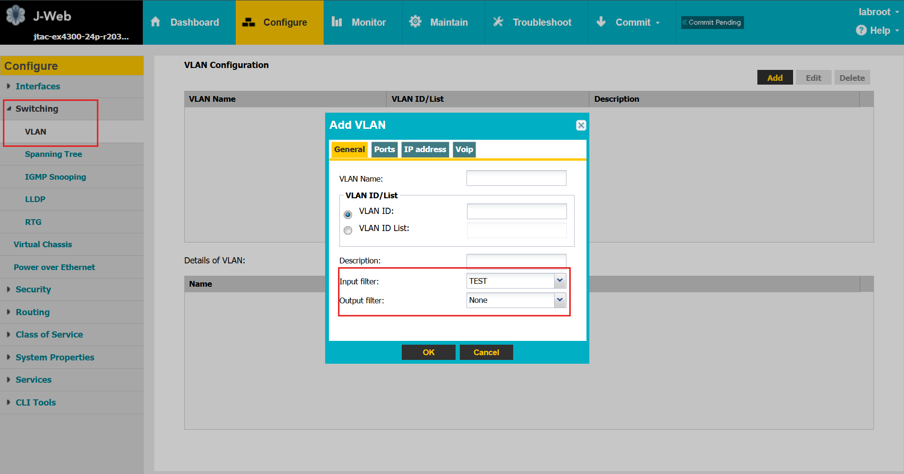Open the Monitor bar-chart icon
Image resolution: width=904 pixels, height=474 pixels.
[337, 22]
